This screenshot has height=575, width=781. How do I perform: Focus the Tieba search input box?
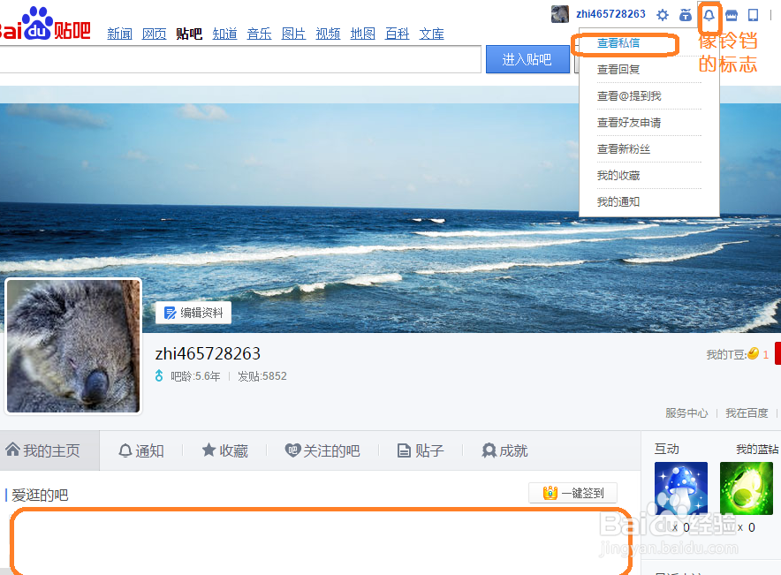click(x=240, y=59)
